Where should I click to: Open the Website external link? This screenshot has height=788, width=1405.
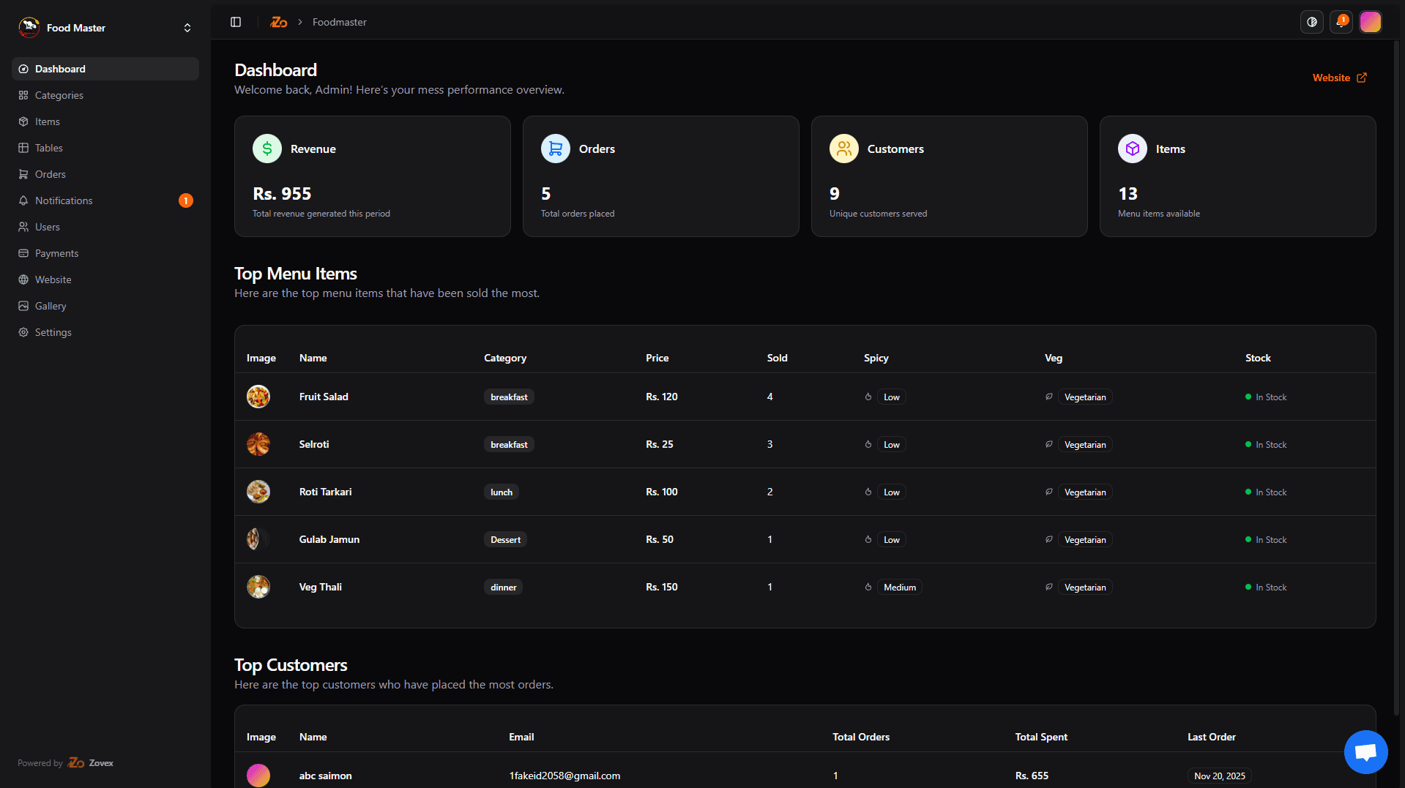pyautogui.click(x=1339, y=78)
